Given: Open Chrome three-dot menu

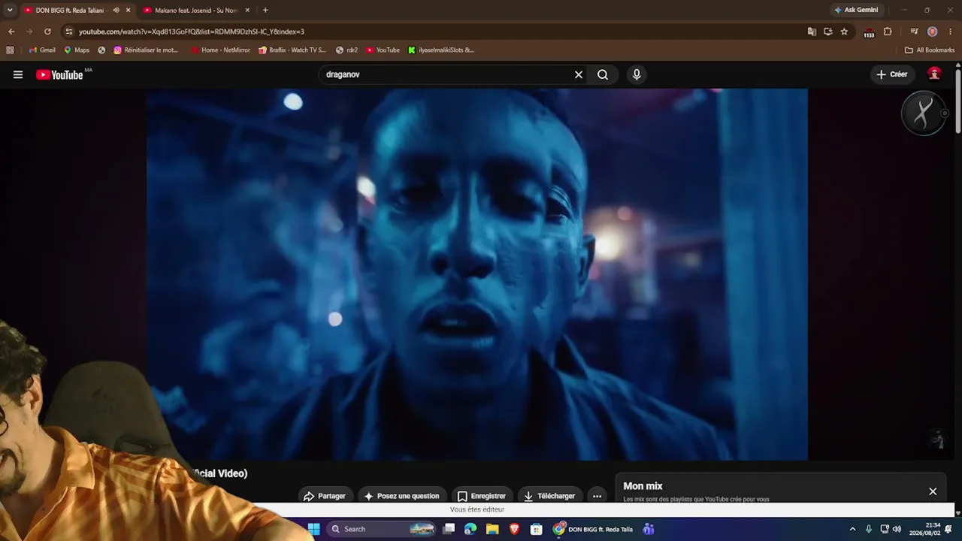Looking at the screenshot, I should pyautogui.click(x=951, y=32).
